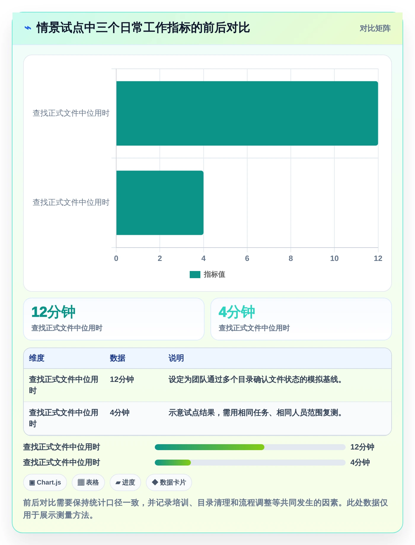Click the 进度 tag chip
This screenshot has height=545, width=415.
point(125,482)
